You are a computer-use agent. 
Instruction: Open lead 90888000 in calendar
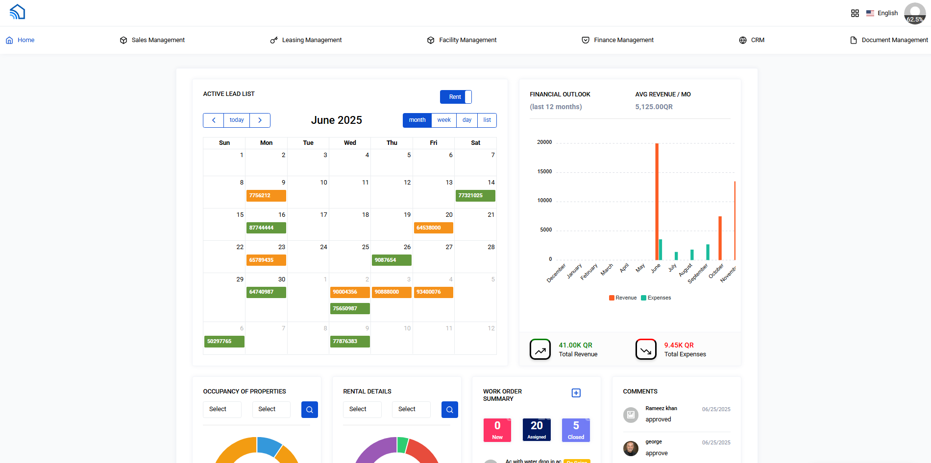[x=392, y=292]
